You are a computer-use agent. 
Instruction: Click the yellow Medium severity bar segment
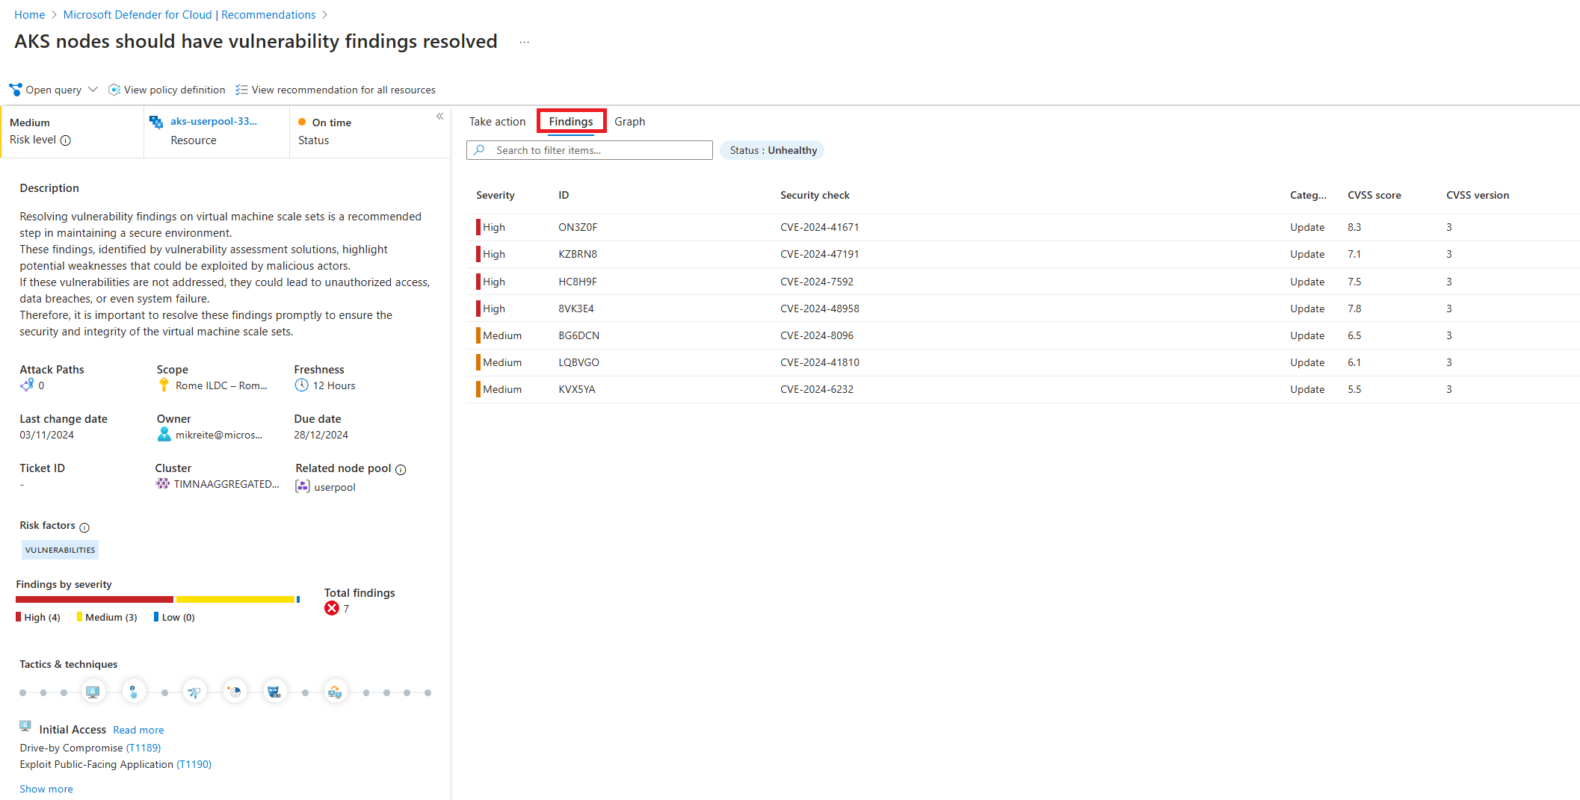(x=235, y=599)
